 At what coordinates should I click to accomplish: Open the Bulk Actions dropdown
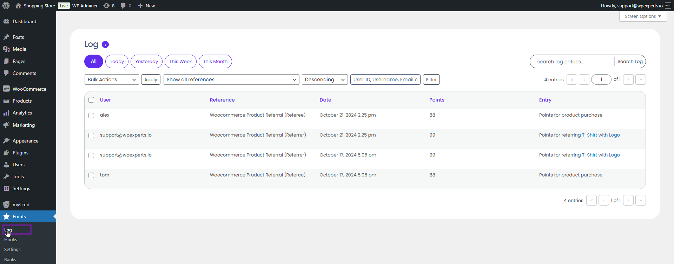click(112, 79)
